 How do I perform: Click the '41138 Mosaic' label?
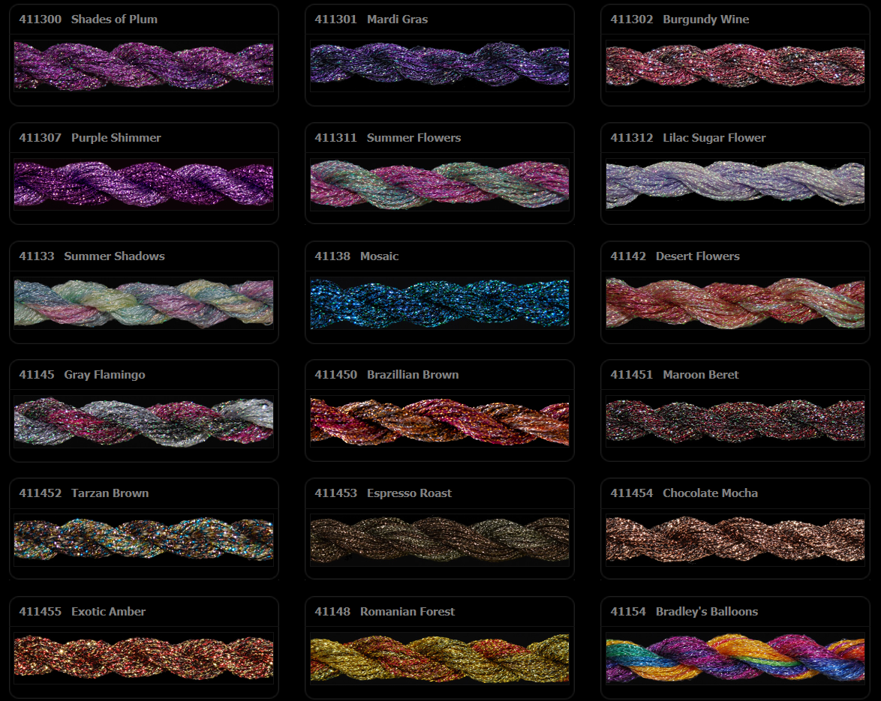point(356,256)
